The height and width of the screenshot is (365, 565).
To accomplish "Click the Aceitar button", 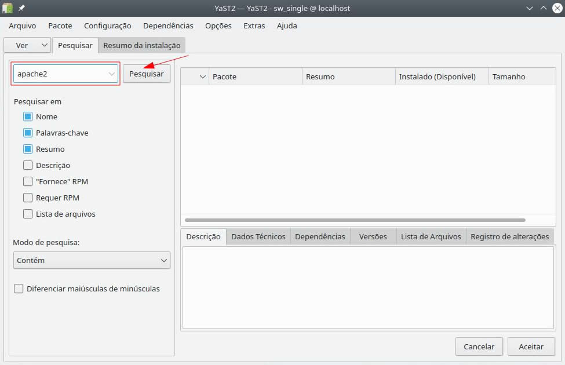I will point(531,346).
